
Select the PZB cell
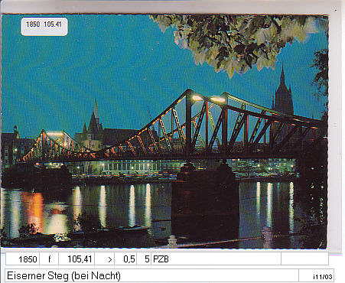coord(216,259)
